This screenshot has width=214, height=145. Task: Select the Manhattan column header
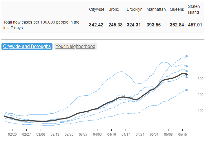(156, 9)
